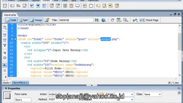
Task: Switch to Split view
Action: click(23, 20)
